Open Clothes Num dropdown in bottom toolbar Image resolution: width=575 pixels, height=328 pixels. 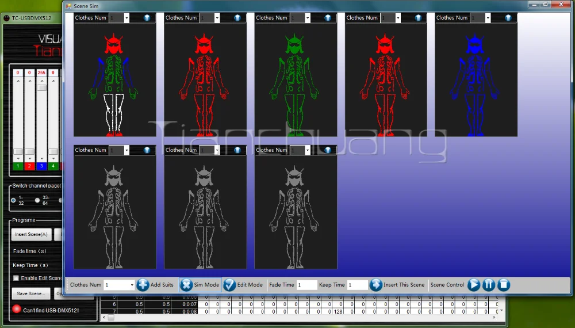[x=132, y=285]
